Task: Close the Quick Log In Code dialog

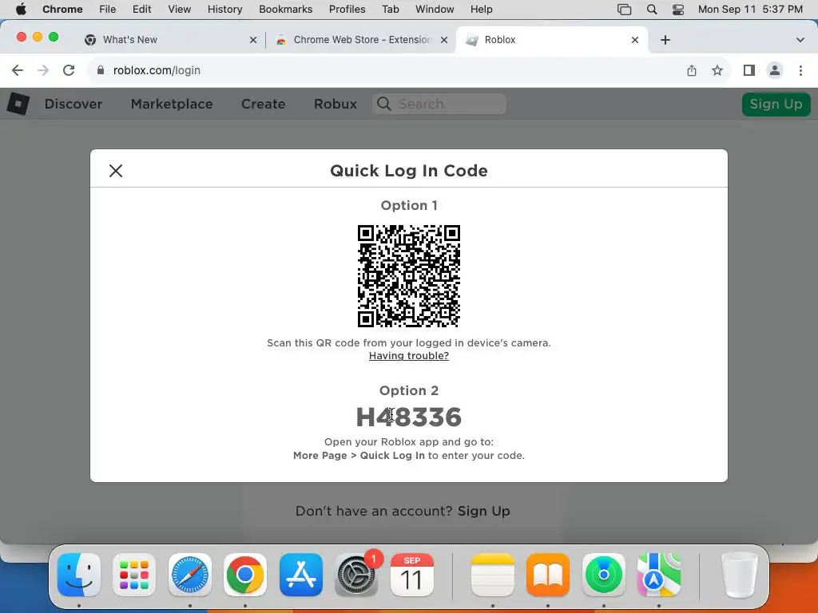Action: point(116,171)
